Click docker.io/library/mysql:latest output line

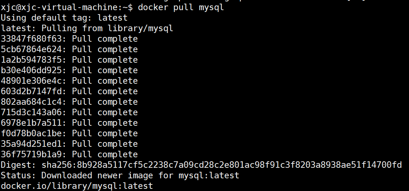pos(77,186)
